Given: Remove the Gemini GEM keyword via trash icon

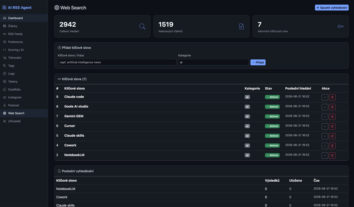Looking at the screenshot, I should [x=332, y=116].
